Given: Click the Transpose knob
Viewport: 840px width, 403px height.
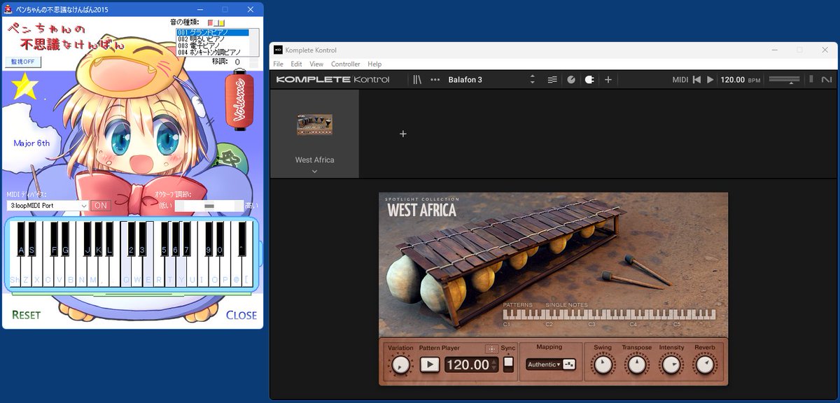Looking at the screenshot, I should pos(636,365).
